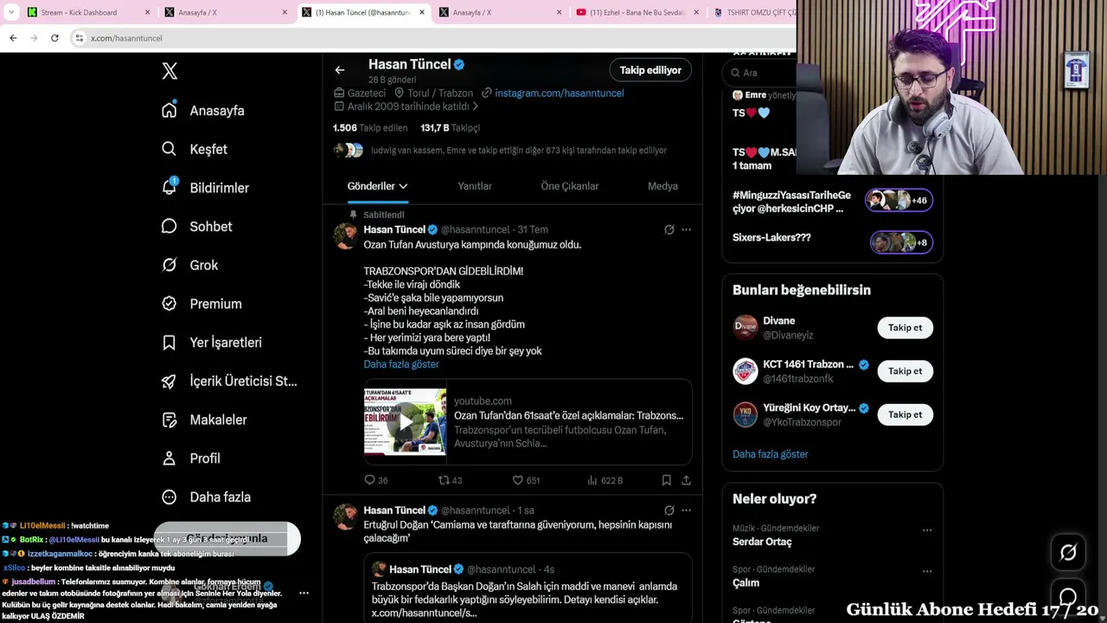This screenshot has width=1107, height=623.
Task: Open the floating Grok button at right edge
Action: click(1068, 553)
